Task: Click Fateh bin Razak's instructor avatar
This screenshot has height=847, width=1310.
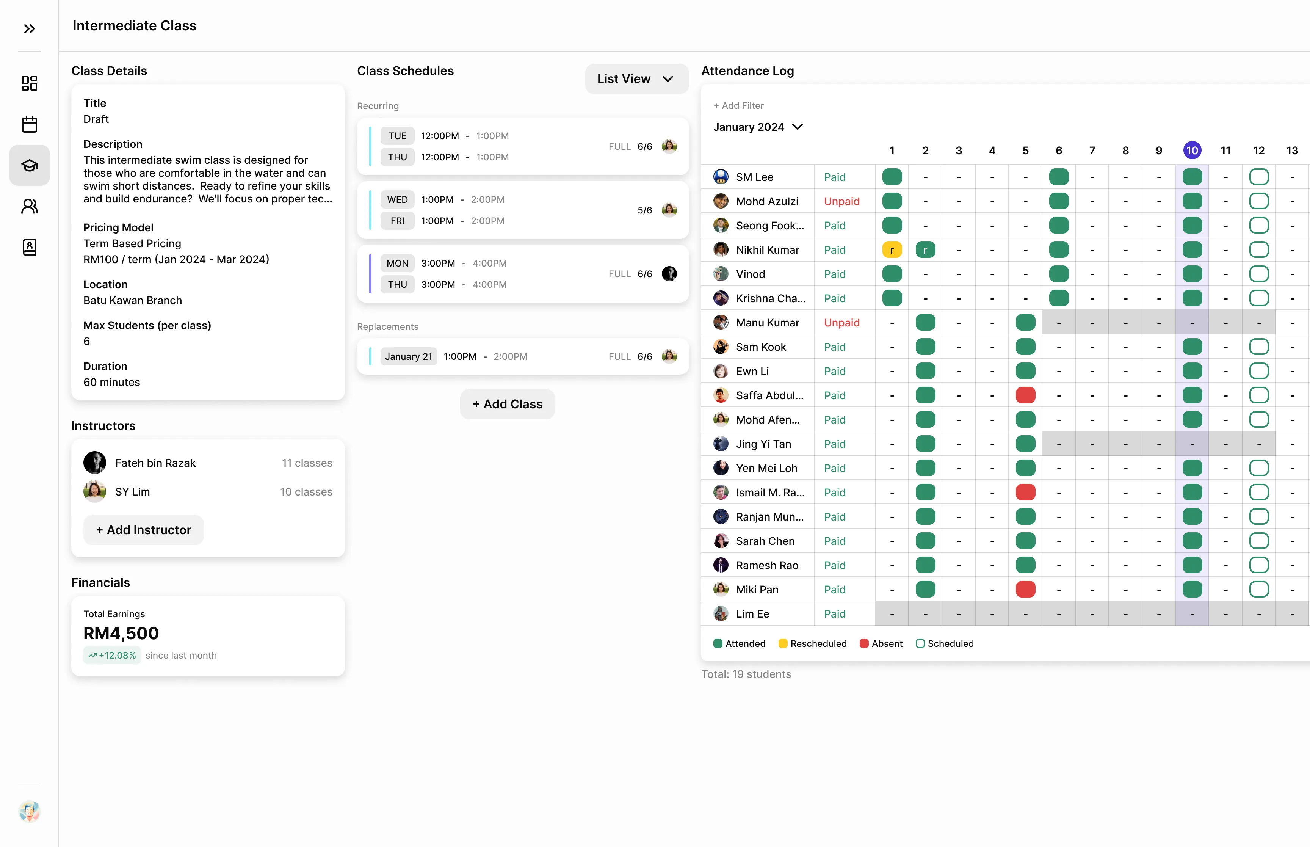Action: [x=94, y=463]
